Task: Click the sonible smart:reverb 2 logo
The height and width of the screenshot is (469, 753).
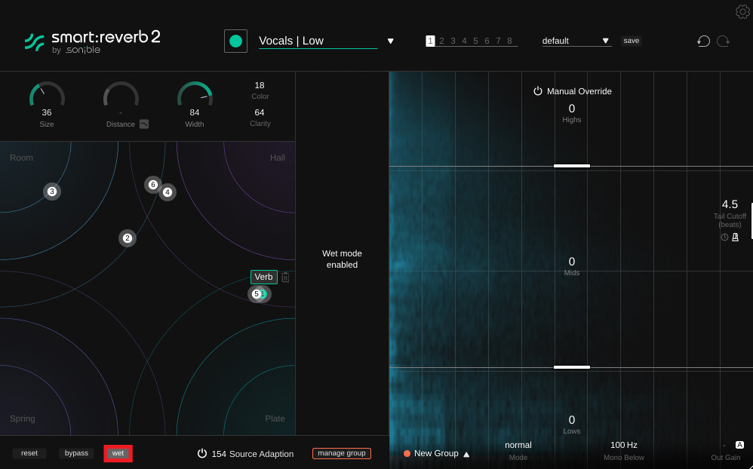Action: [92, 41]
